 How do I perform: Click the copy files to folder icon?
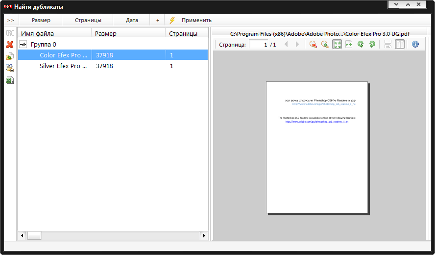[x=10, y=68]
